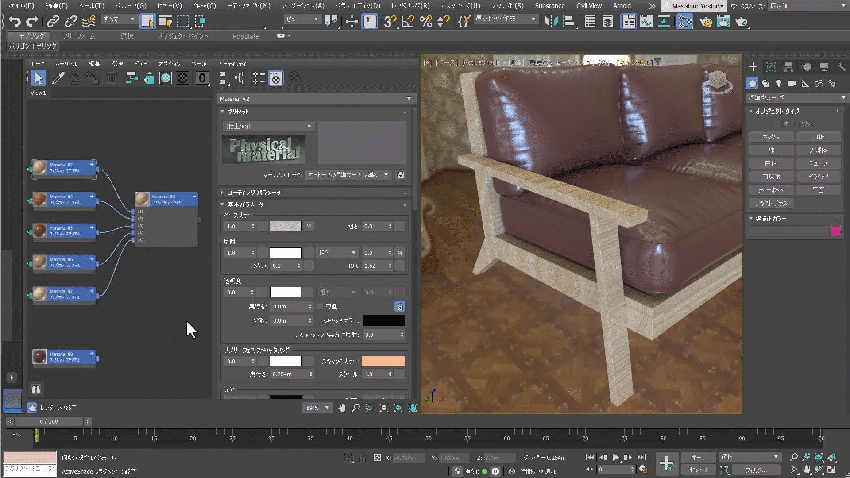Image resolution: width=850 pixels, height=478 pixels.
Task: Click the pink object color swatch
Action: [x=835, y=231]
